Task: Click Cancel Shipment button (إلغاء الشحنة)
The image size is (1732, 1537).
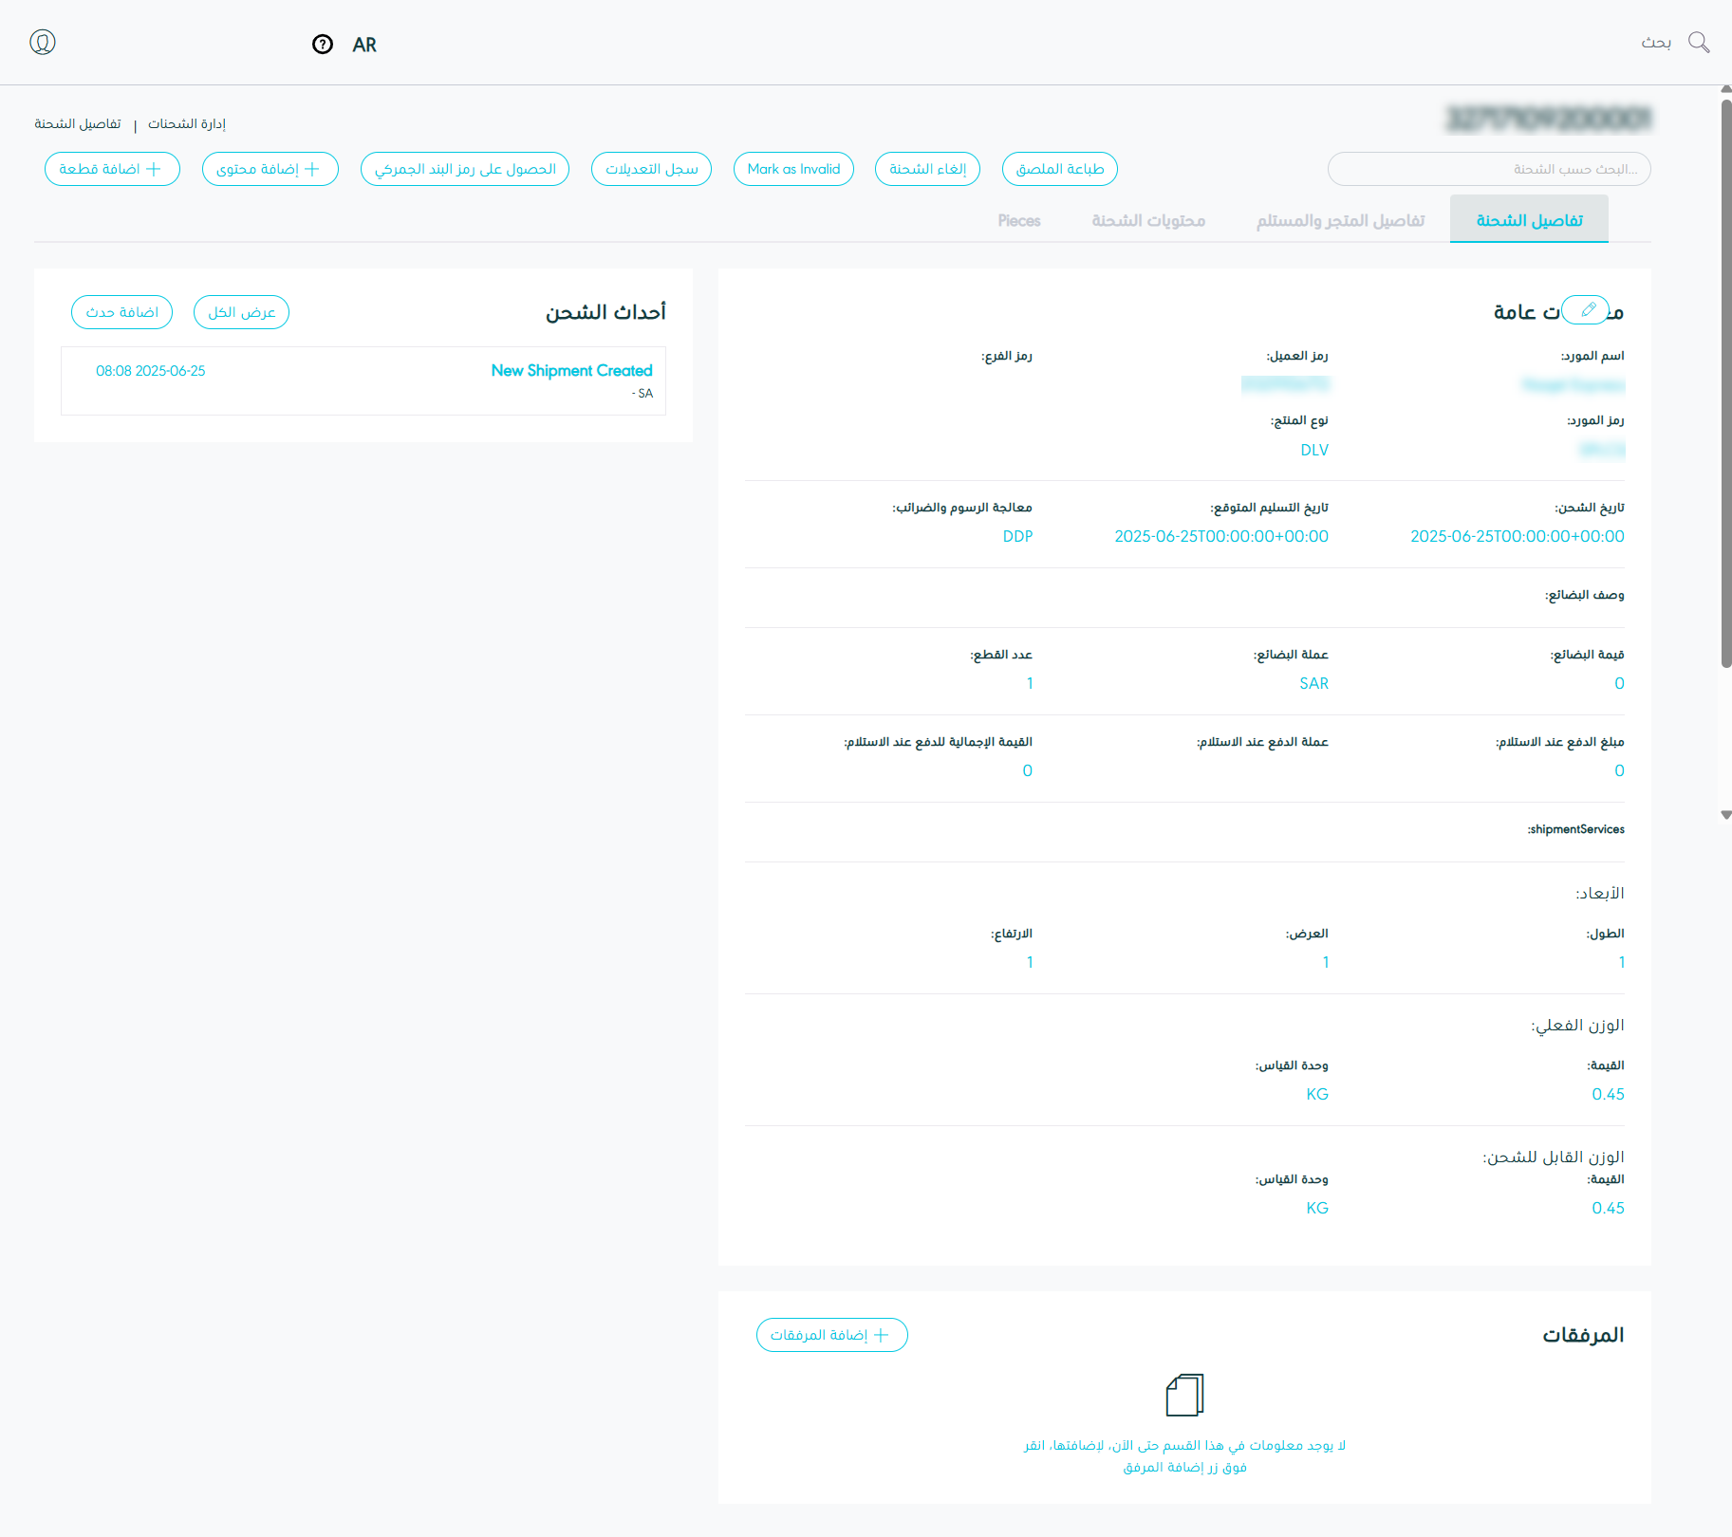Action: click(x=927, y=169)
